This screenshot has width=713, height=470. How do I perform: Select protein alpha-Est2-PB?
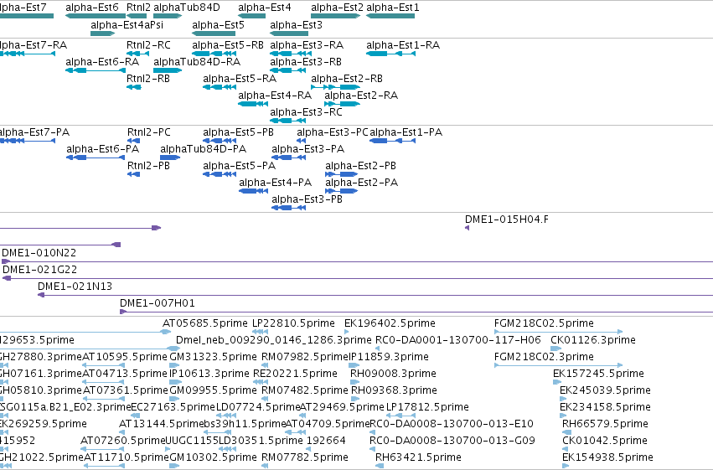click(x=342, y=174)
